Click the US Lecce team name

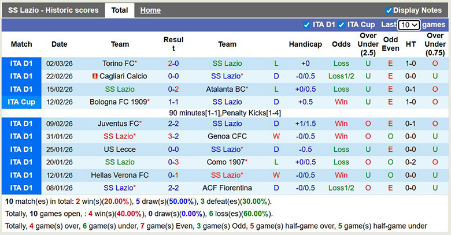pos(120,149)
